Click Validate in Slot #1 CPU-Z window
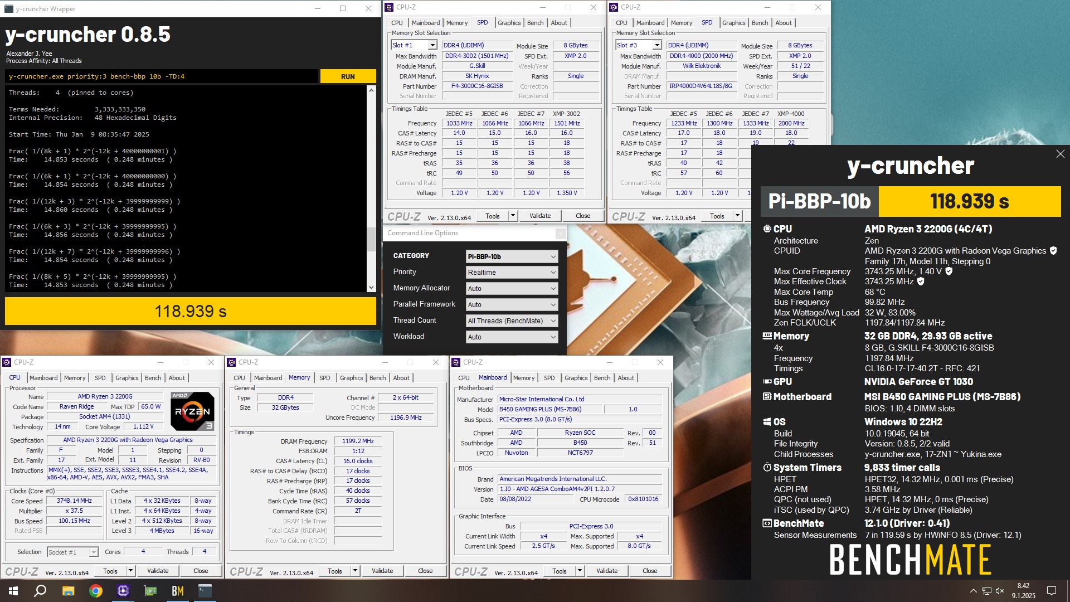This screenshot has height=602, width=1070. (540, 216)
